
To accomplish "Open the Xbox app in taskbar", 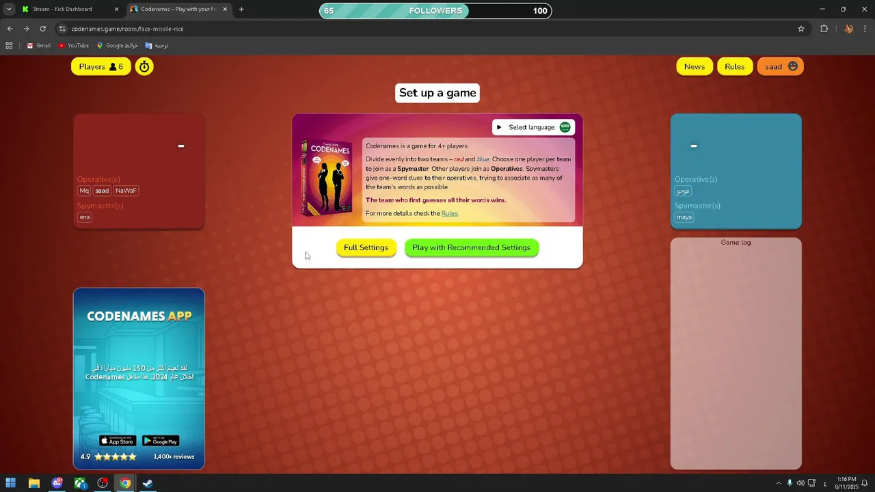I will [80, 483].
